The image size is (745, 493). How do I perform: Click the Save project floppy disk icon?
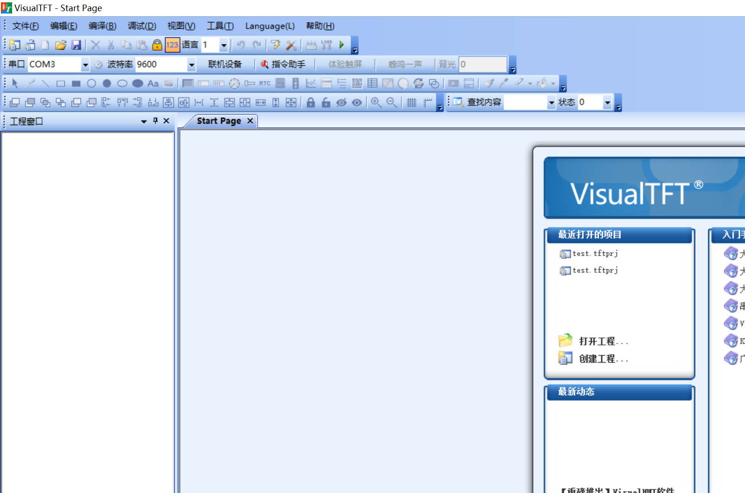coord(76,45)
